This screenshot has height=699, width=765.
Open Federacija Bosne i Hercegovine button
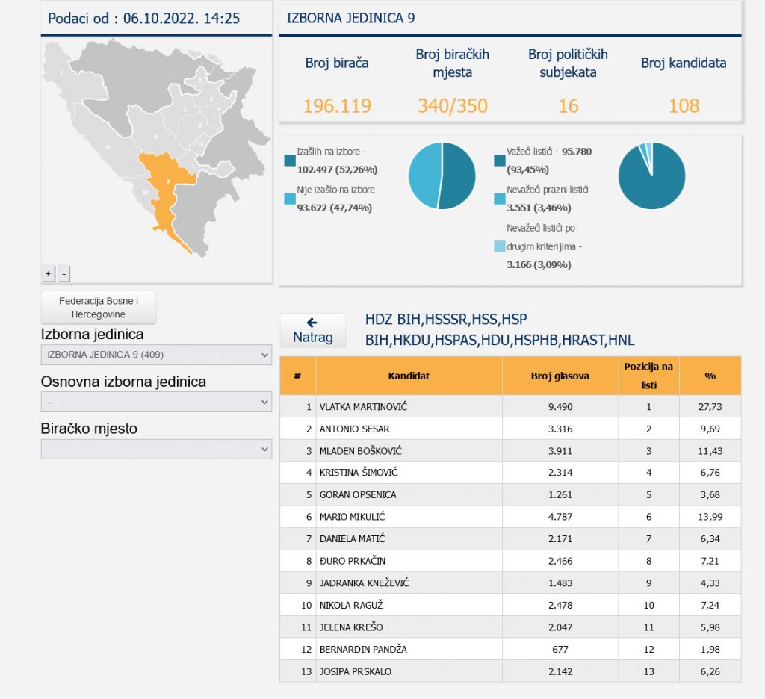[99, 308]
